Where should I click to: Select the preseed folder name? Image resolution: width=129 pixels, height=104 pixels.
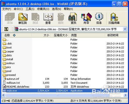[x=11, y=75]
